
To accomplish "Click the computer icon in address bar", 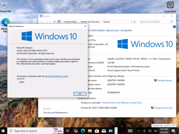I will click(x=59, y=22).
